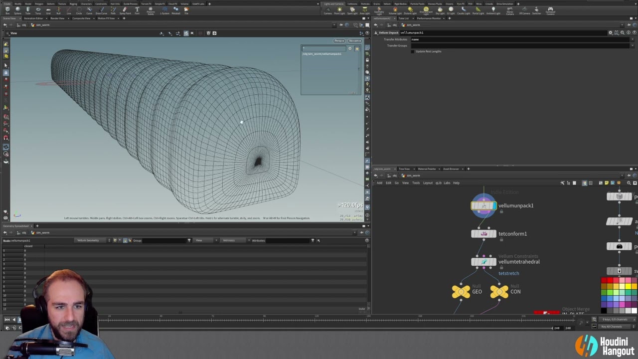Click the Torus shelf tool
Viewport: 638px width, 359px height.
[38, 10]
